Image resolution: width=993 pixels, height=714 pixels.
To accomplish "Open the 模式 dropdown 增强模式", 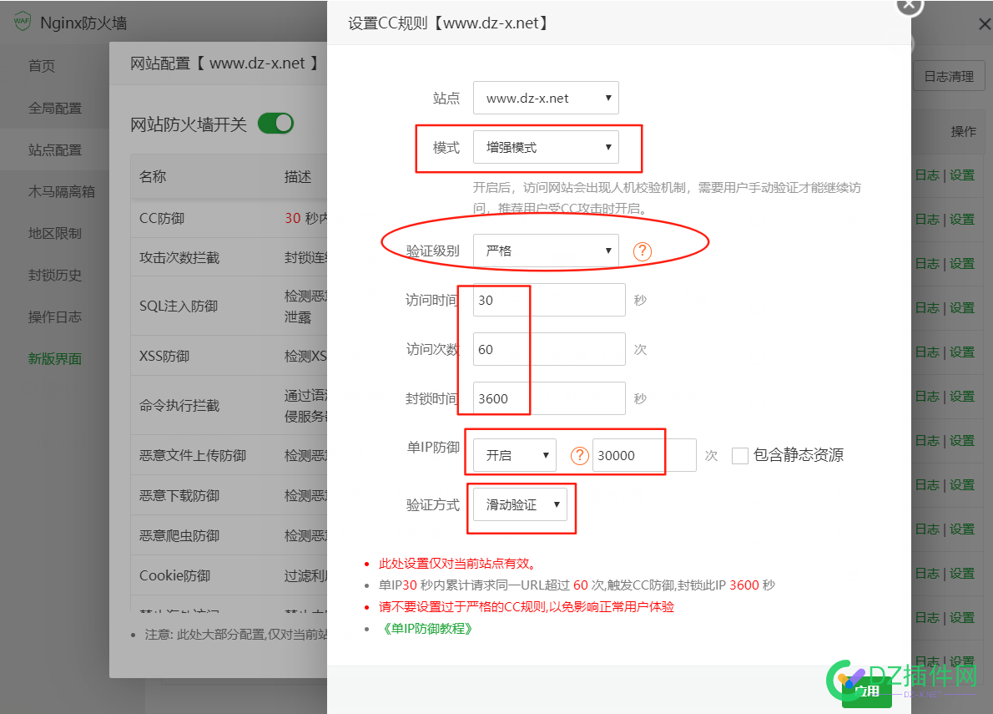I will (x=546, y=147).
